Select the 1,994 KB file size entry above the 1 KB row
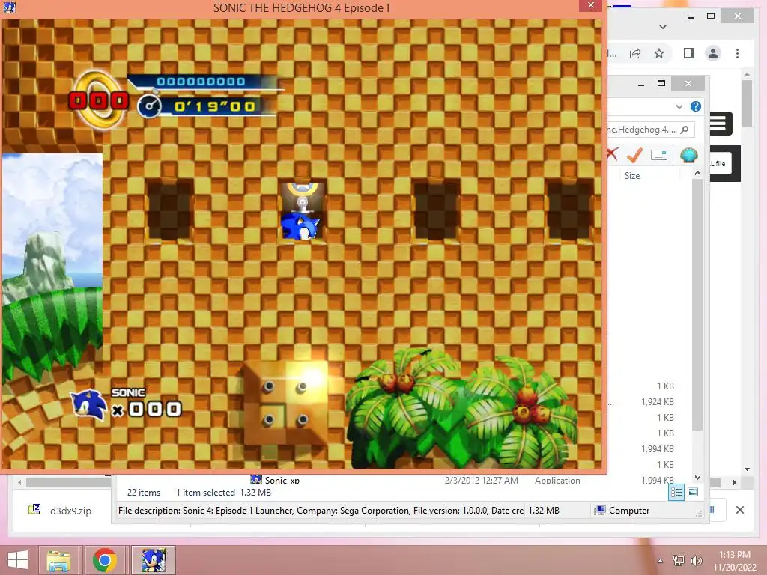This screenshot has width=767, height=575. tap(658, 449)
